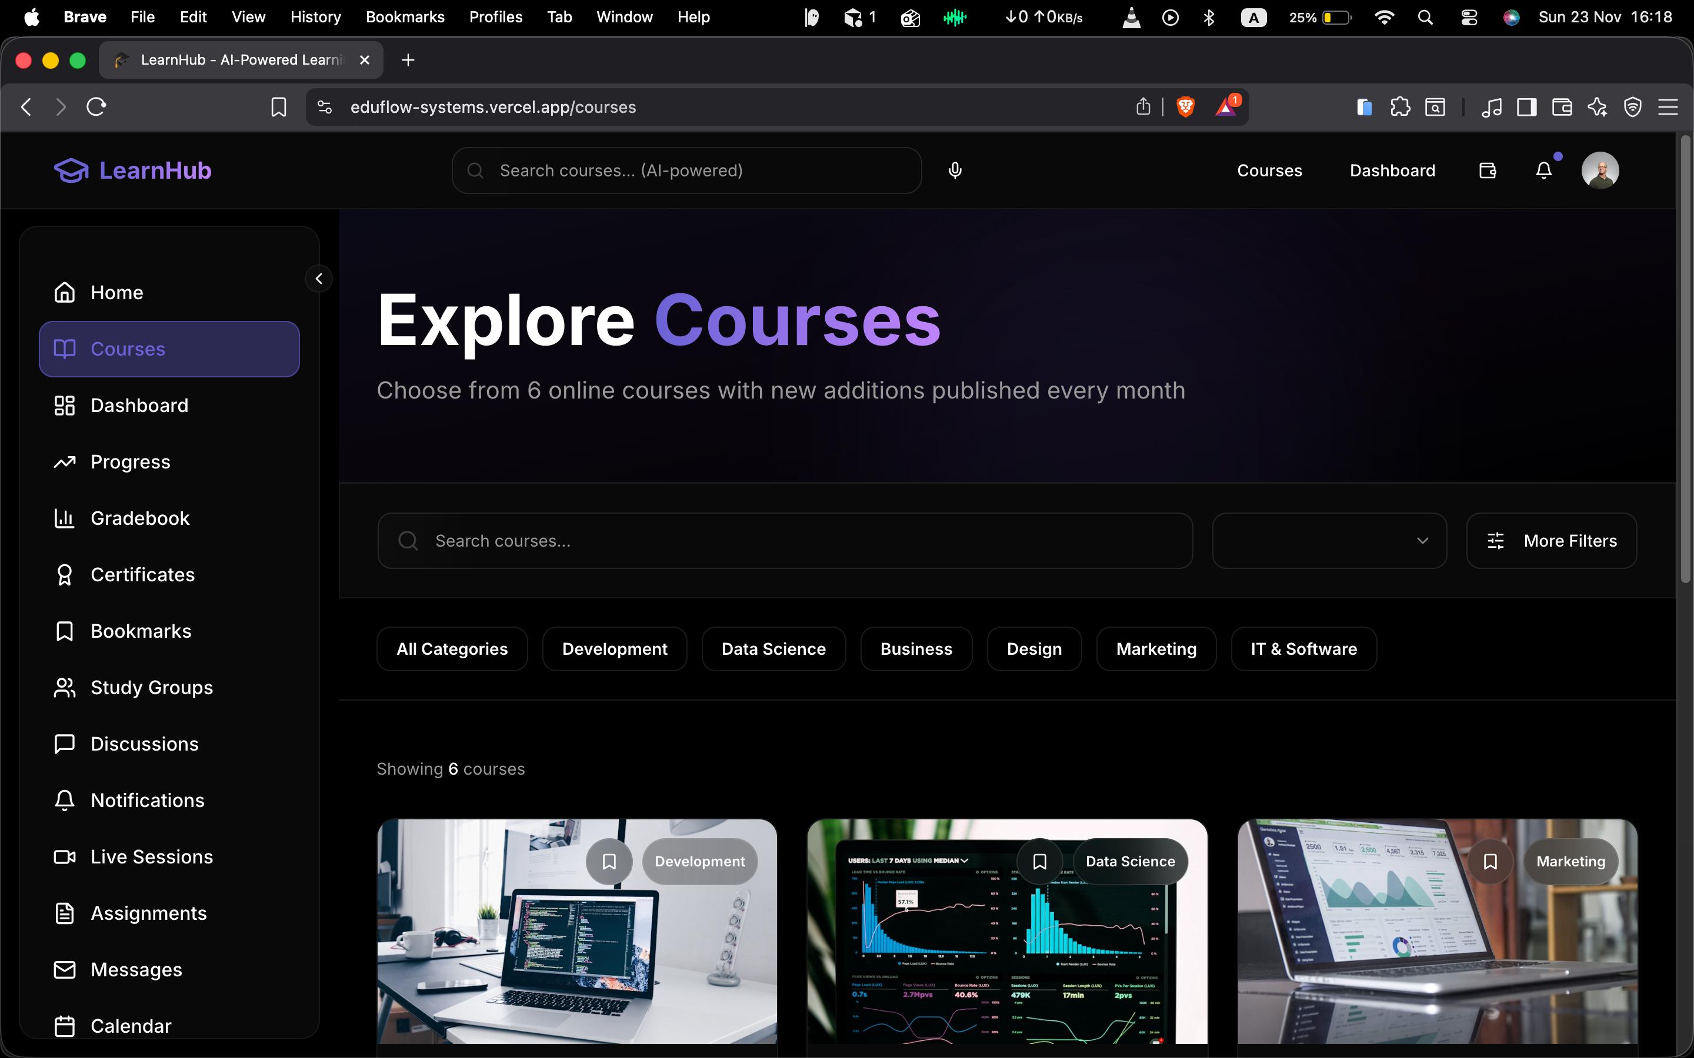This screenshot has width=1694, height=1058.
Task: Select the IT & Software category button
Action: click(1303, 649)
